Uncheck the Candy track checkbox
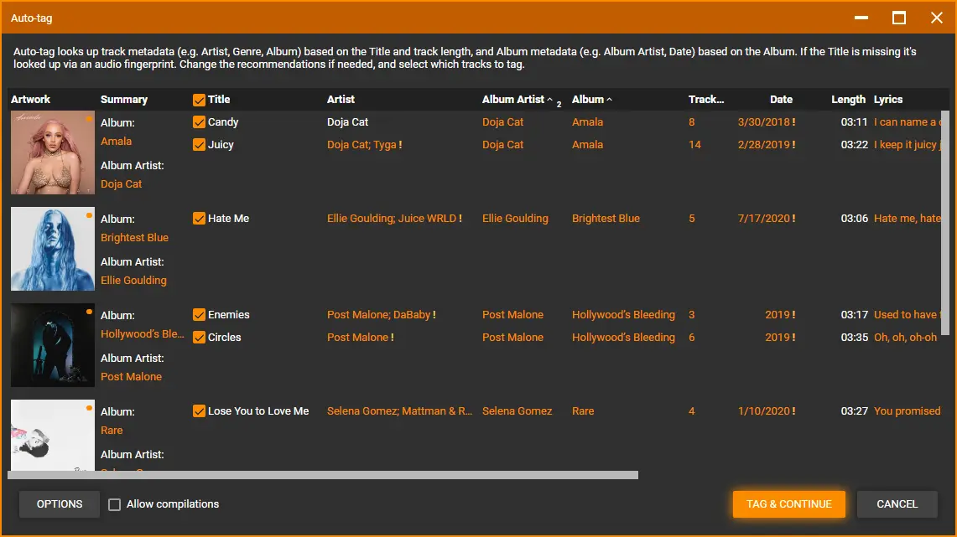Screen dimensions: 957x537 pyautogui.click(x=199, y=121)
